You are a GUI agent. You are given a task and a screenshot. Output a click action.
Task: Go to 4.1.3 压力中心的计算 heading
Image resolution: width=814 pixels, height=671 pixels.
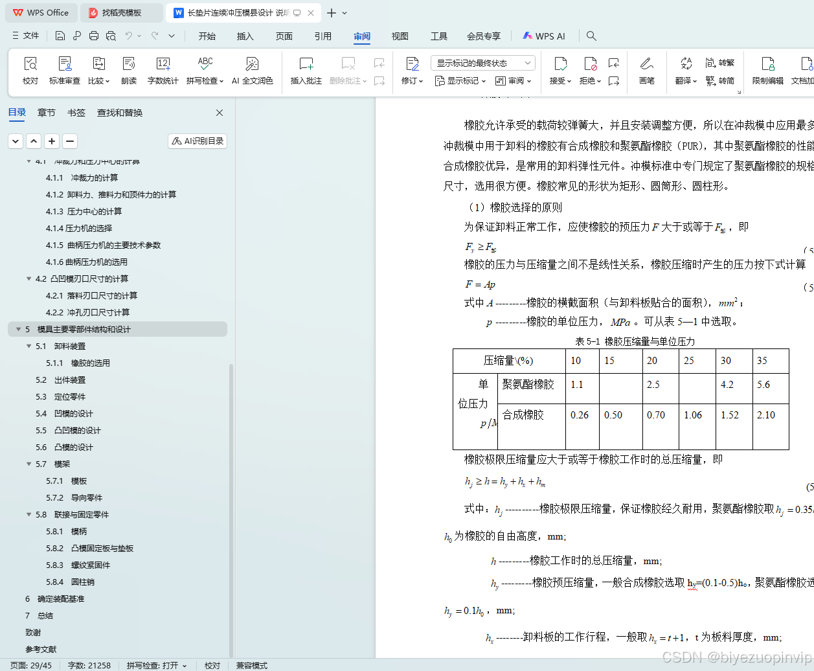[84, 211]
